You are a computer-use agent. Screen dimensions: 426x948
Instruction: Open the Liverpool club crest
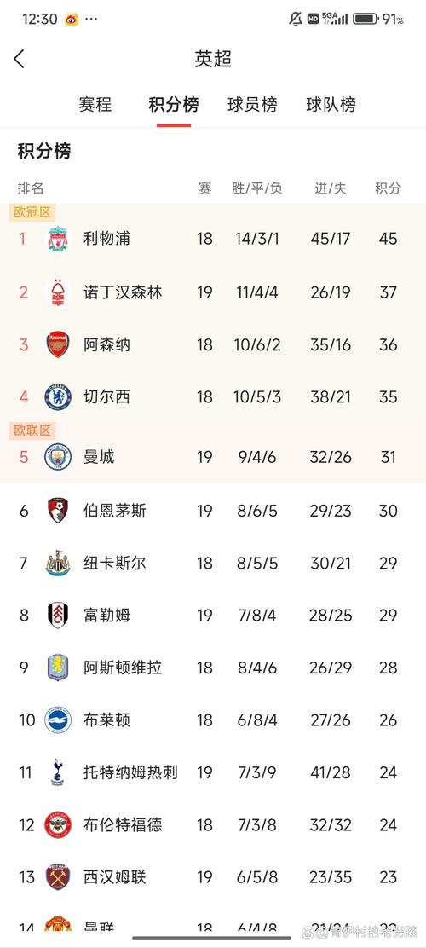point(58,238)
